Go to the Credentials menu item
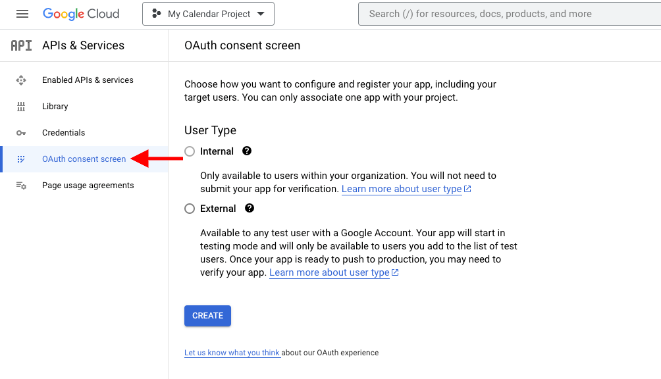The height and width of the screenshot is (379, 661). (63, 133)
